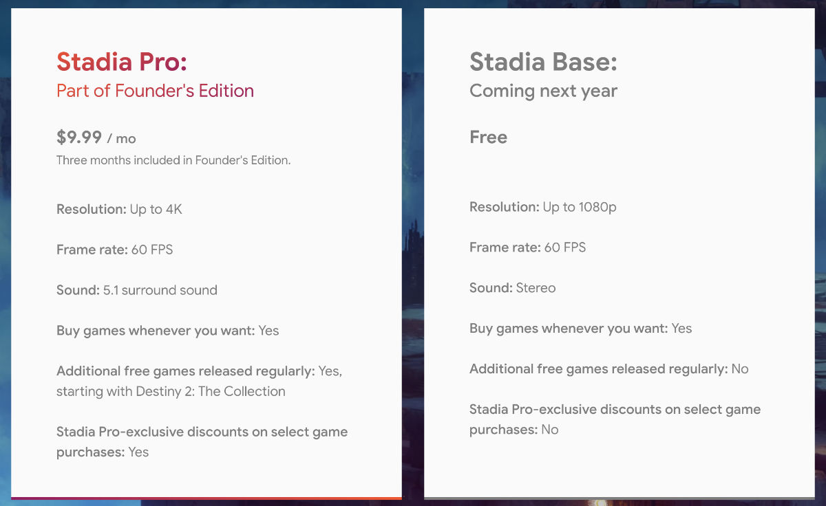This screenshot has height=506, width=826.
Task: Click the Frame rate line in Stadia Base card
Action: coord(527,247)
